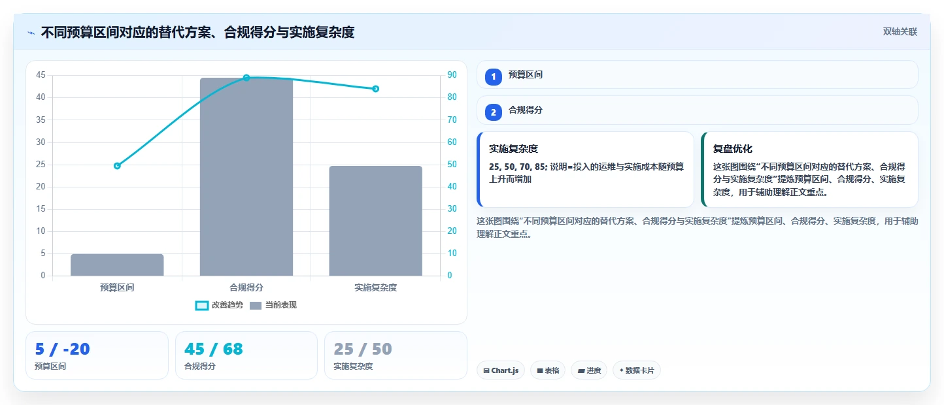Open list item 1 预算区间
944x405 pixels.
(698, 74)
